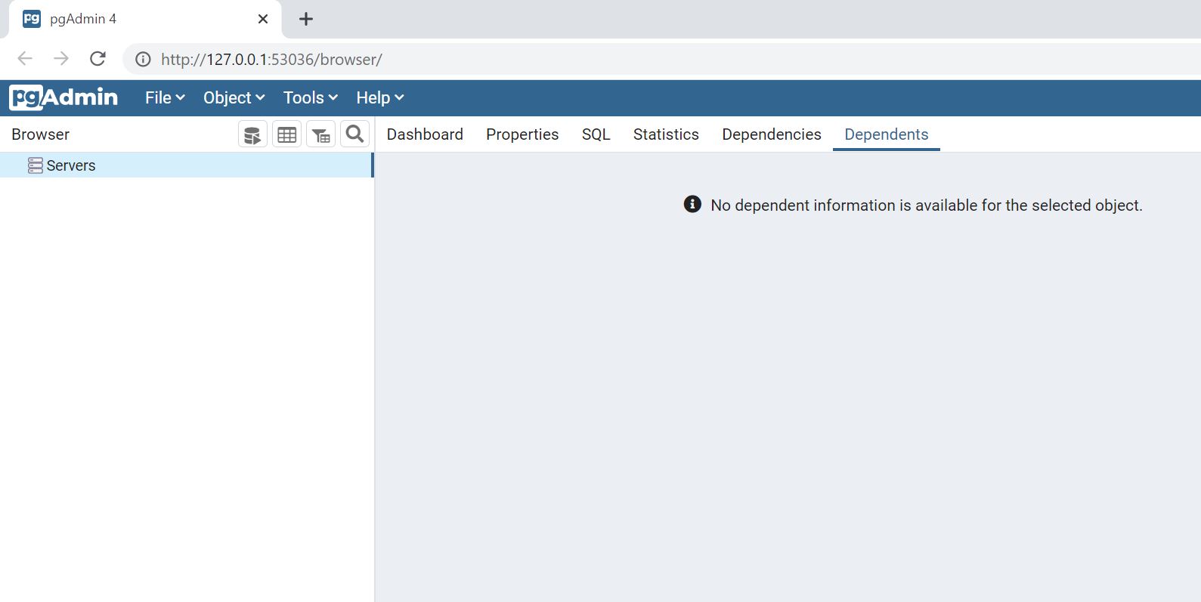This screenshot has width=1201, height=602.
Task: Click the Servers tree node icon
Action: 35,165
